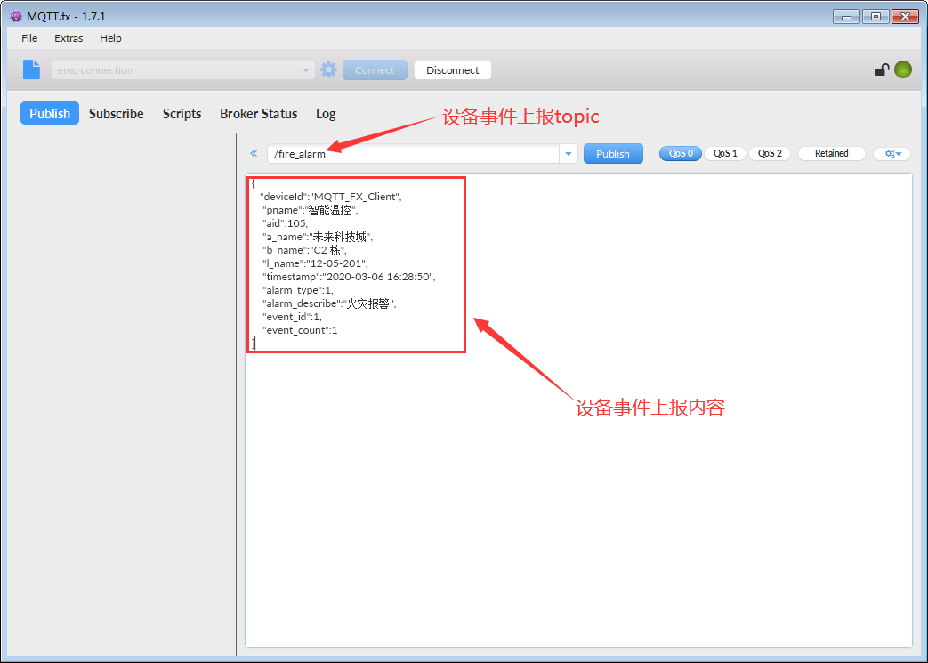Click the MQTT.fx app icon in title bar
This screenshot has height=663, width=928.
click(15, 16)
